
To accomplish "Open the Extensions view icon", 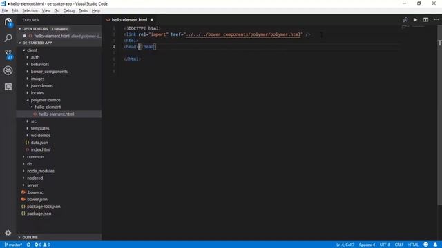I will click(x=8, y=87).
